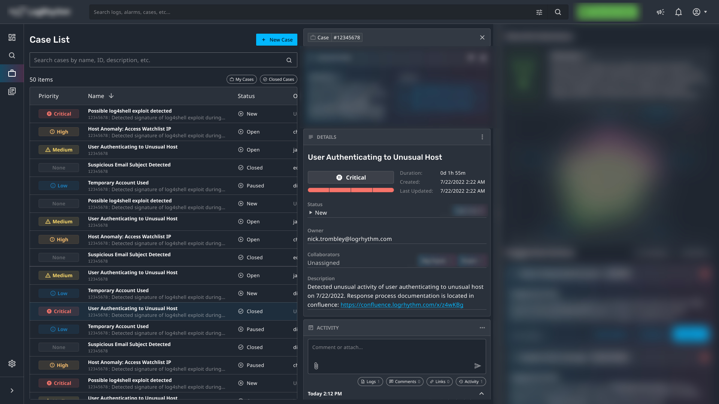Open the Details panel kebab menu

482,137
